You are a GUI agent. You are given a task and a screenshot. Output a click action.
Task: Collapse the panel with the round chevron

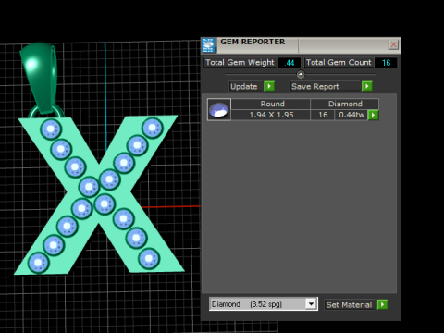tap(301, 74)
